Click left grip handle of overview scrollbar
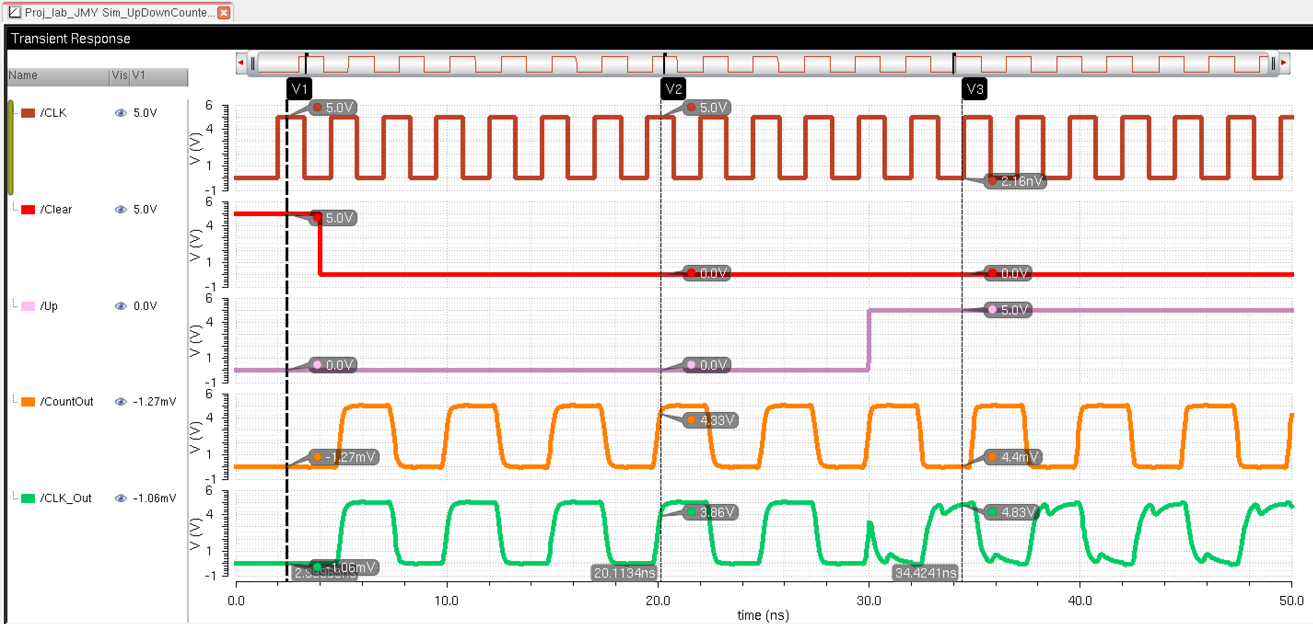Image resolution: width=1313 pixels, height=624 pixels. pyautogui.click(x=253, y=63)
